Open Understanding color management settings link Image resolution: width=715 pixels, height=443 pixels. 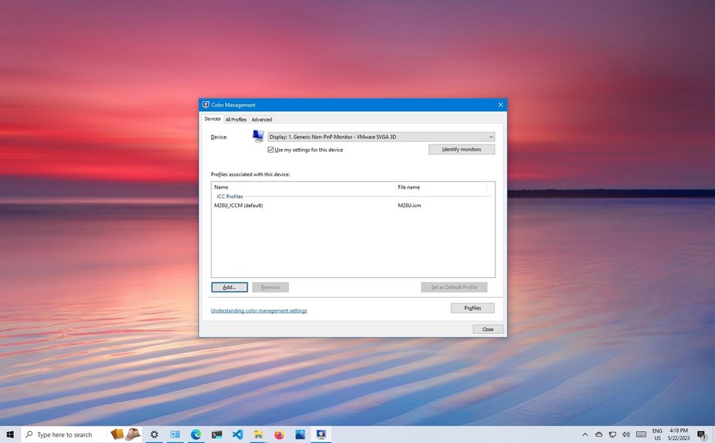coord(259,310)
